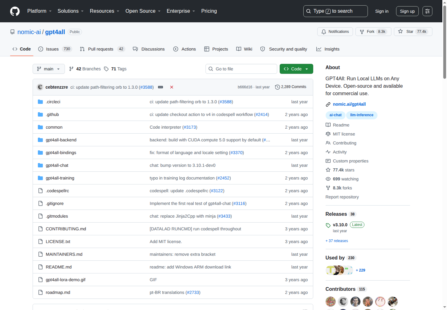Viewport: 447px width, 310px height.
Task: Select the llm-inference topic tag
Action: tap(362, 115)
